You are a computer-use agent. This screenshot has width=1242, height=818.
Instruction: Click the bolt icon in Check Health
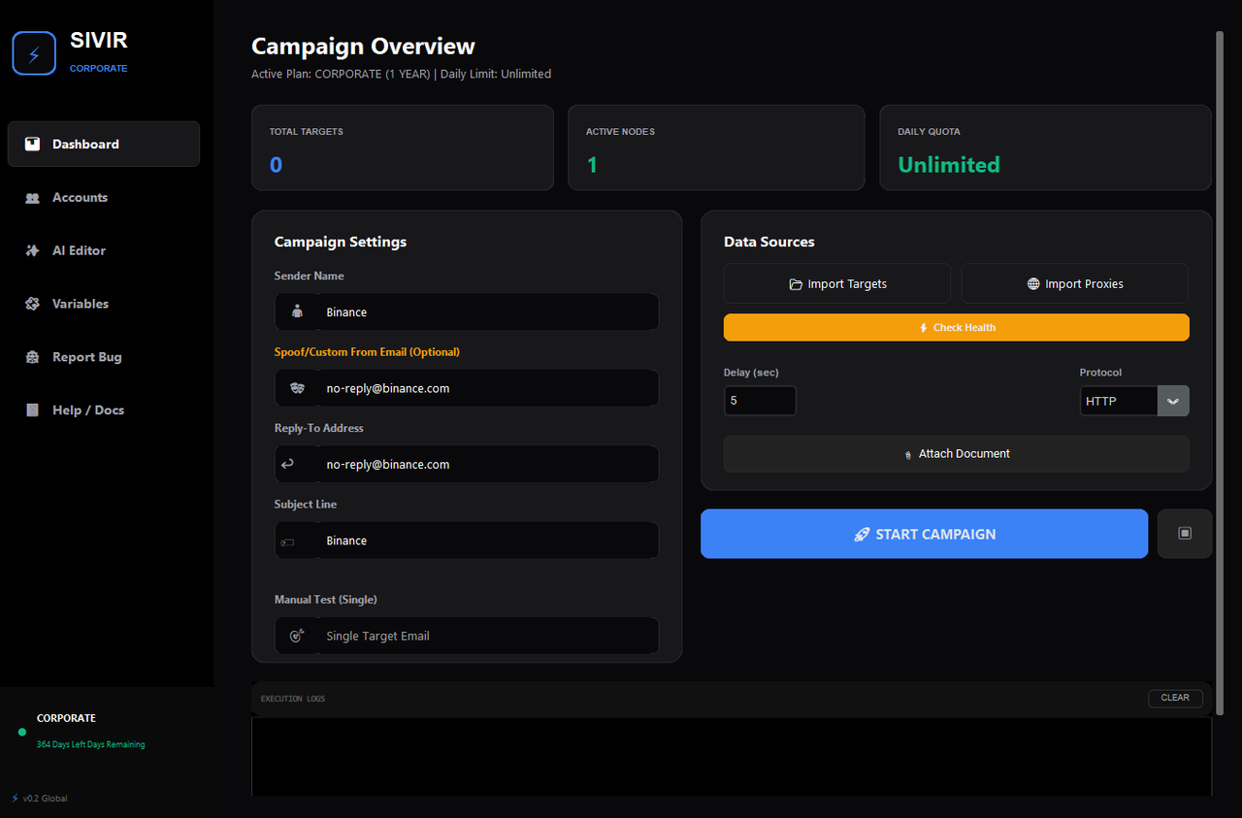(x=924, y=328)
